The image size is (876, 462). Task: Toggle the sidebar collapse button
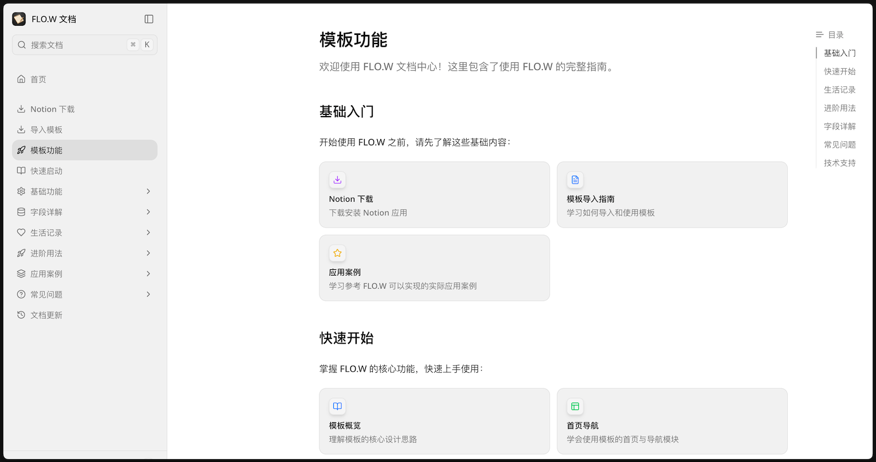click(x=149, y=19)
